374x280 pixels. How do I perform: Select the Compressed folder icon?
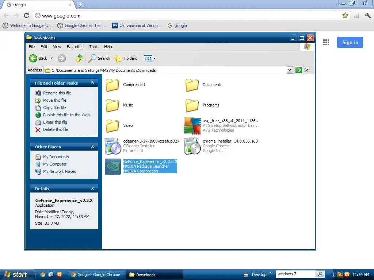[112, 85]
